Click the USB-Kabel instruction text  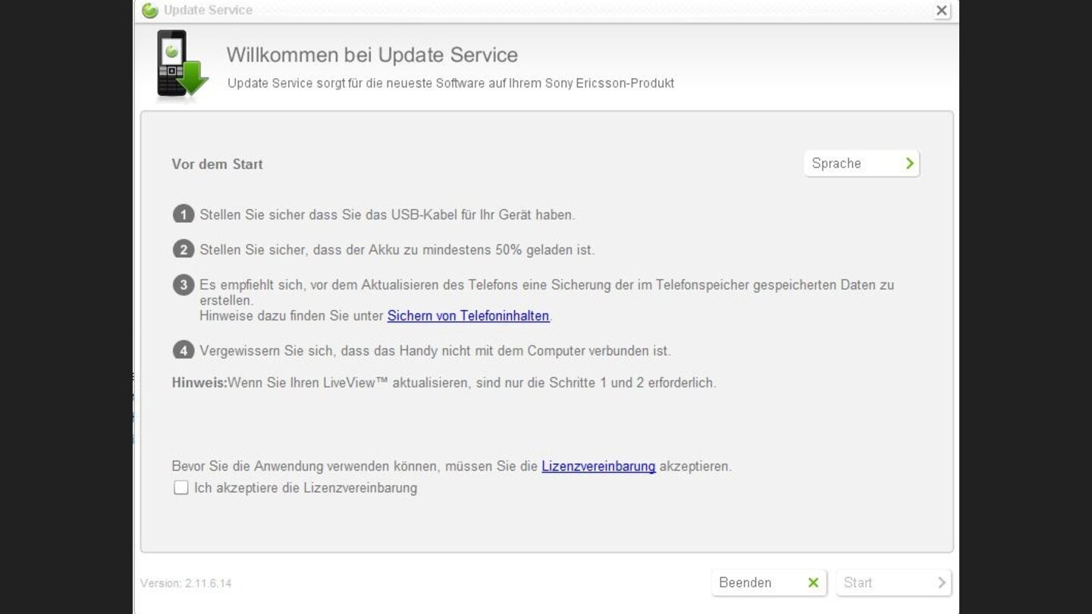tap(387, 215)
